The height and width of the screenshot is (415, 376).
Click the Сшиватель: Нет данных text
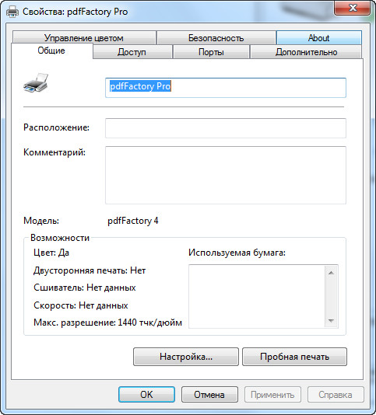(85, 288)
